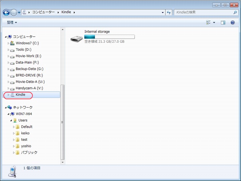Image resolution: width=241 pixels, height=181 pixels.
Task: Open the Help question mark icon
Action: (x=233, y=22)
